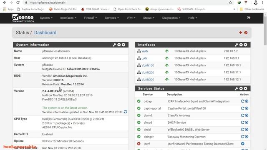The height and width of the screenshot is (150, 267).
Task: Minimize the Services Status widget
Action: [241, 88]
